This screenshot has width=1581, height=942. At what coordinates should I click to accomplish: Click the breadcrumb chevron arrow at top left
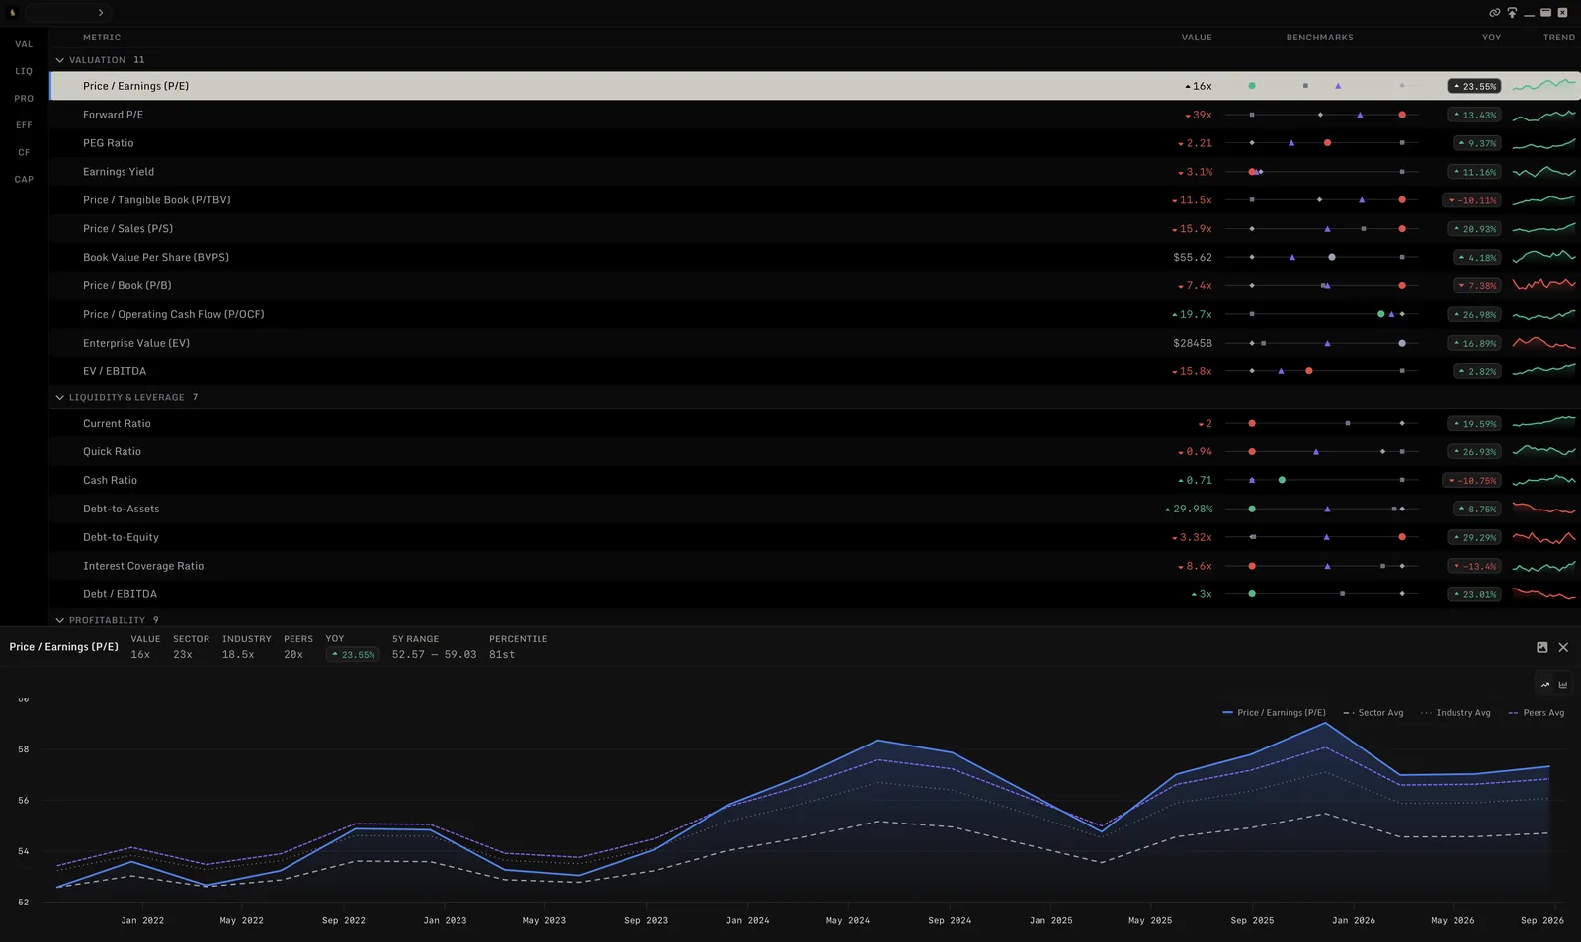tap(101, 13)
